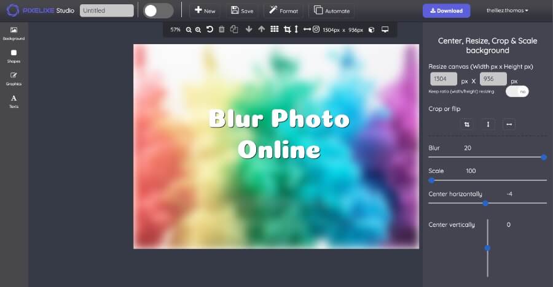Open the Background panel in sidebar

(14, 33)
